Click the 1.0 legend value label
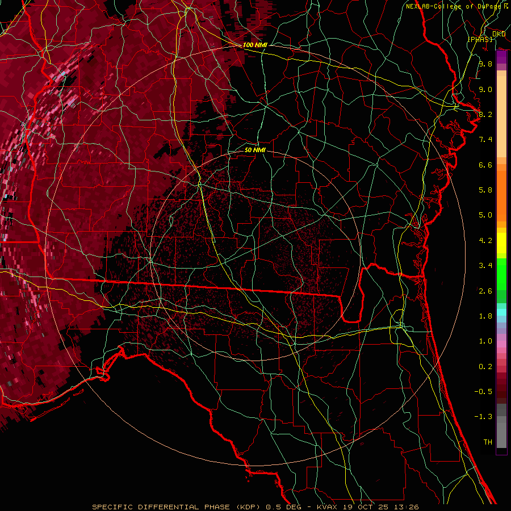The width and height of the screenshot is (511, 511). pyautogui.click(x=485, y=341)
